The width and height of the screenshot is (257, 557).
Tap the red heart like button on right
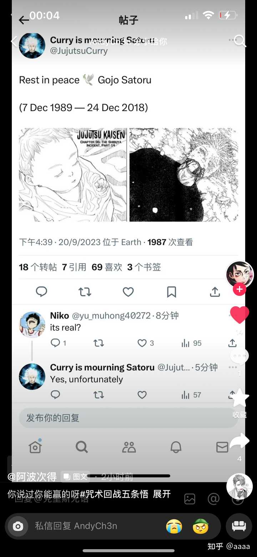(239, 315)
